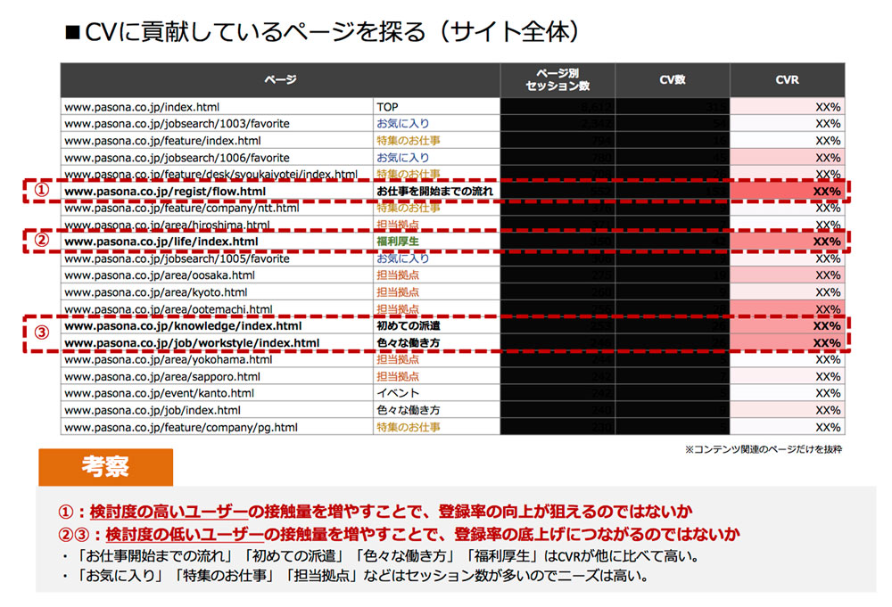
Task: Click the job/workstyle/index.html URL
Action: 192,343
